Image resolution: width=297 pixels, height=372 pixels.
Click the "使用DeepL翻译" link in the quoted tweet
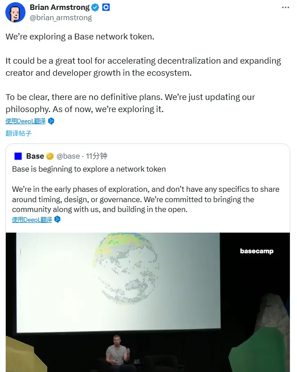click(x=31, y=220)
